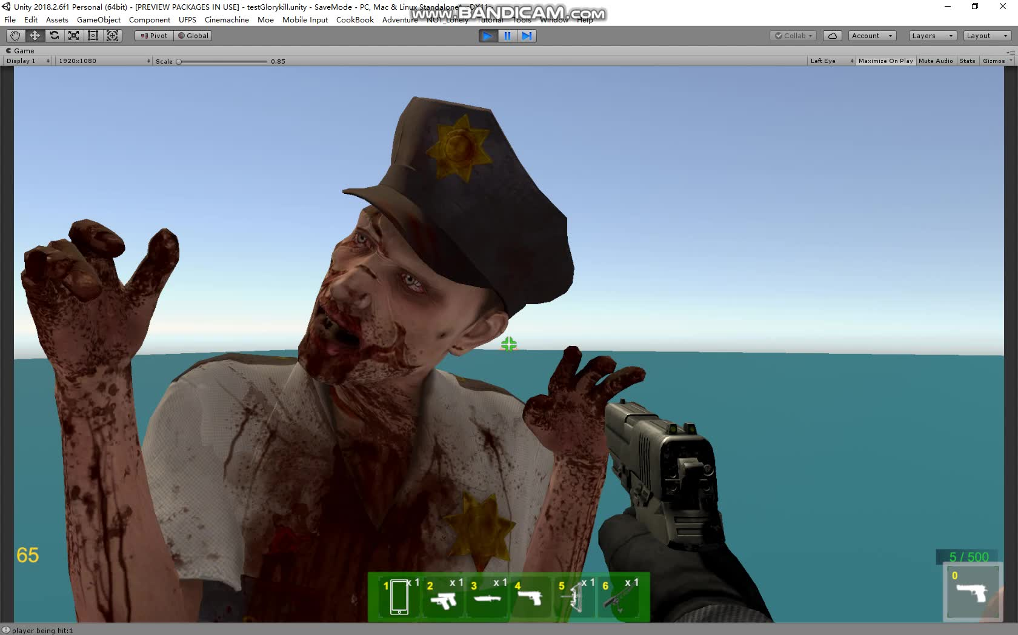Image resolution: width=1018 pixels, height=635 pixels.
Task: Select the Rect transform tool
Action: [93, 36]
